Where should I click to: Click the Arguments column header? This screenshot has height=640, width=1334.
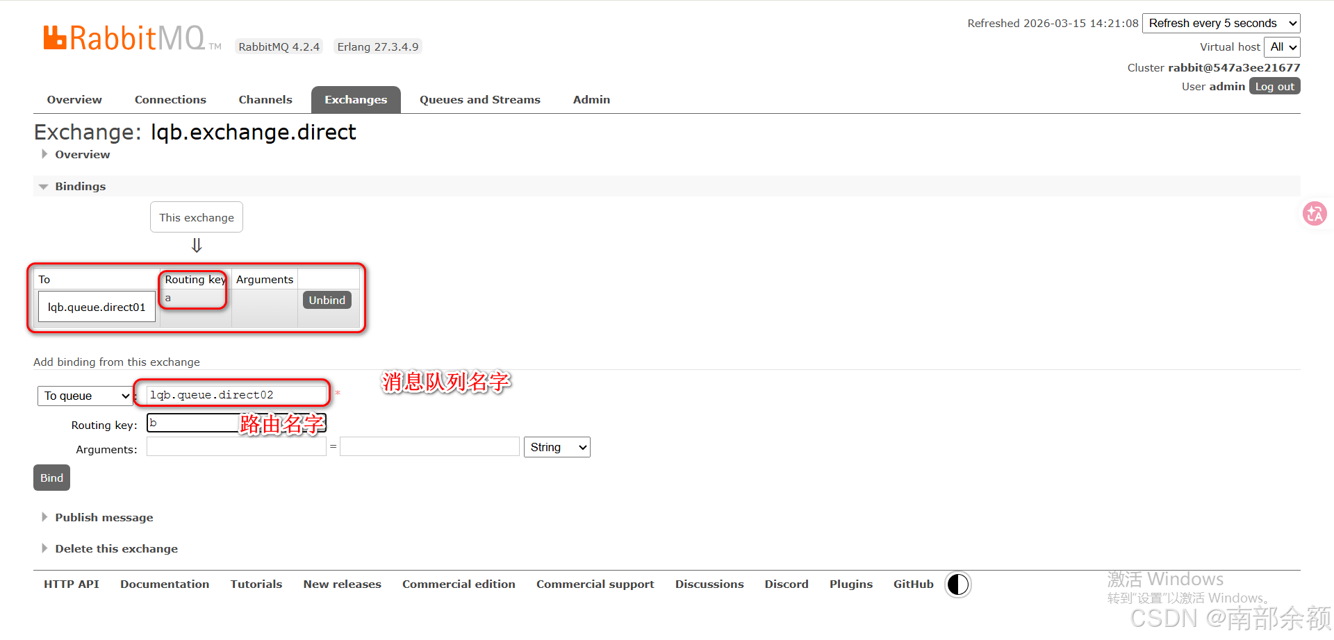point(265,279)
